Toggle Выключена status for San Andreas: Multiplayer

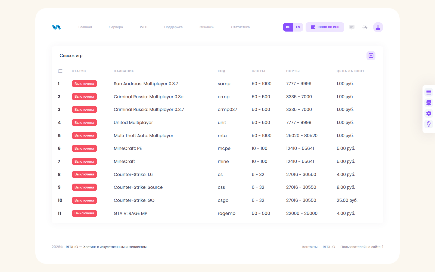(x=84, y=84)
